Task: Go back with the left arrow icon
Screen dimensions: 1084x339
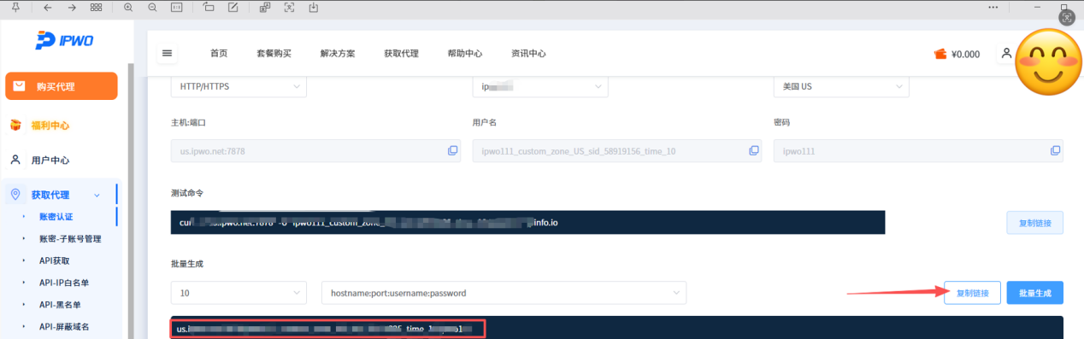Action: click(47, 7)
